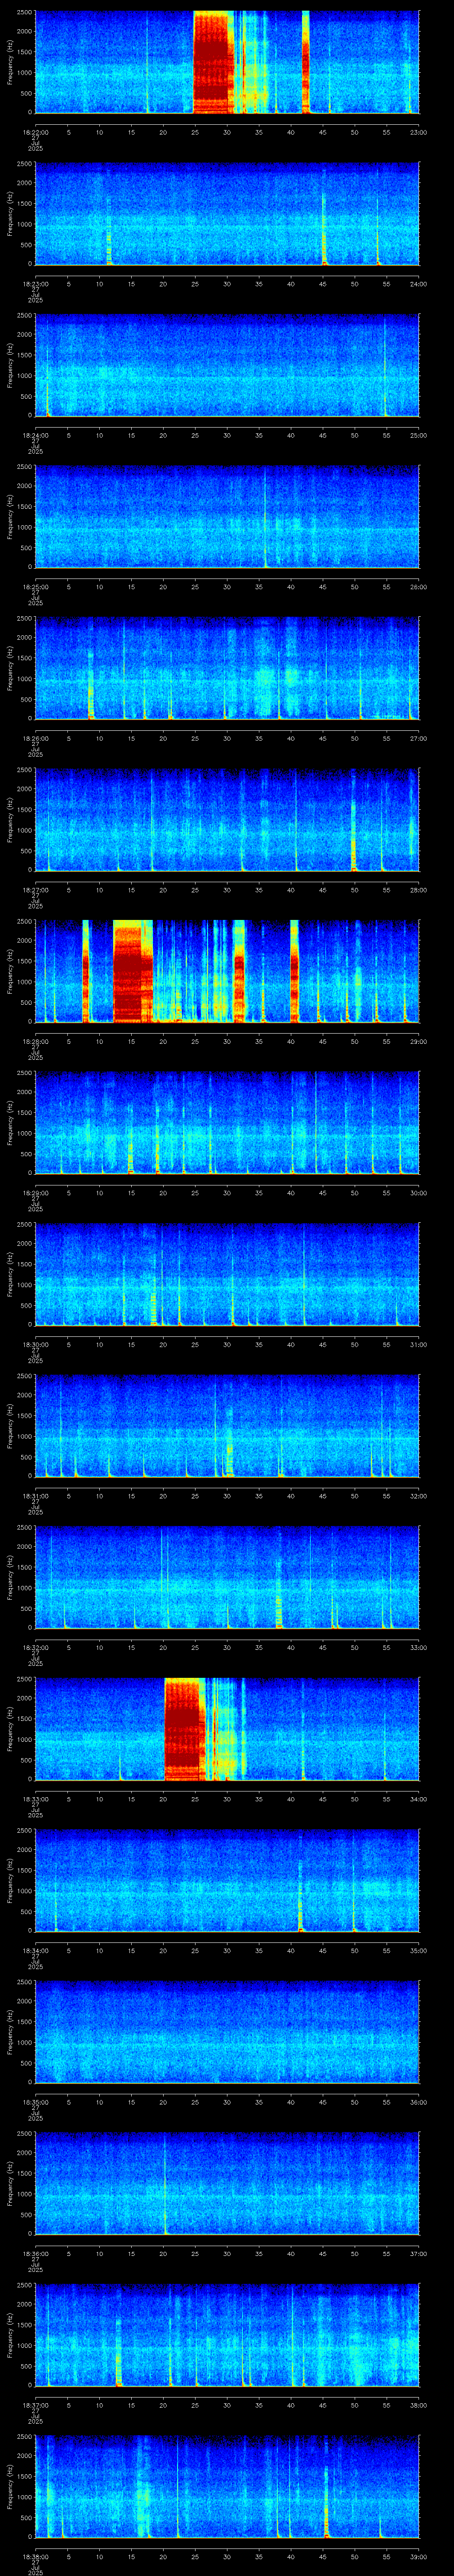Select the spectrogram panel starting at 18:25:00
The image size is (454, 2576).
[x=227, y=517]
